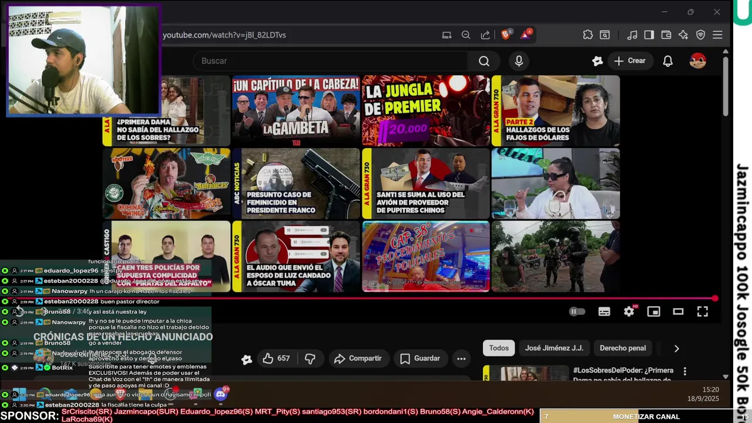Open Hallazgos de los fajos de dólares thumbnail
752x423 pixels.
(556, 110)
